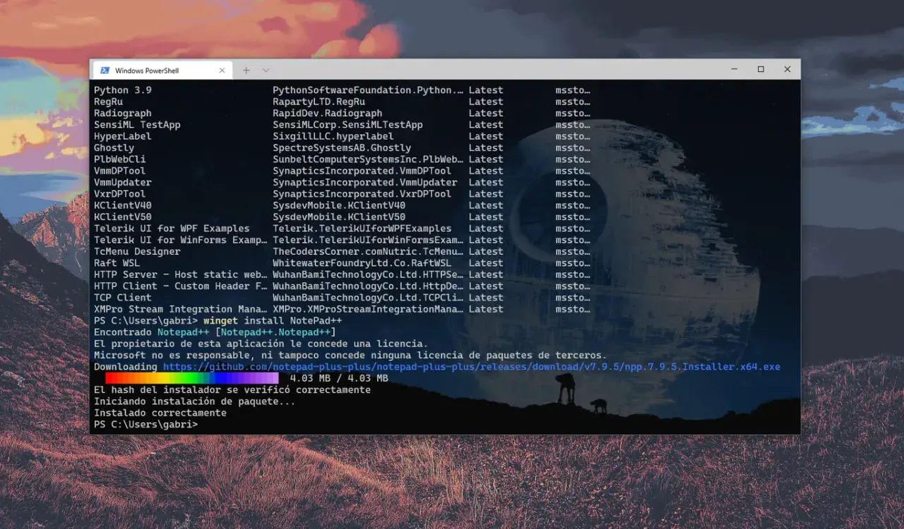The width and height of the screenshot is (904, 529).
Task: Click 'PlbWebCli' package name
Action: (x=120, y=159)
